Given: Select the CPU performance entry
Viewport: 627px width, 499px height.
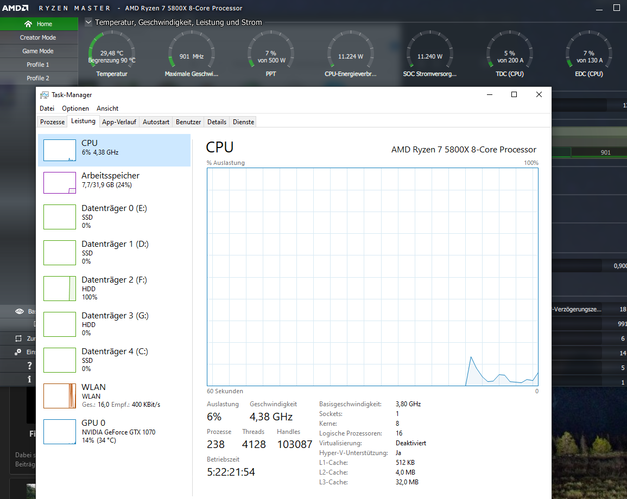Looking at the screenshot, I should [x=114, y=150].
